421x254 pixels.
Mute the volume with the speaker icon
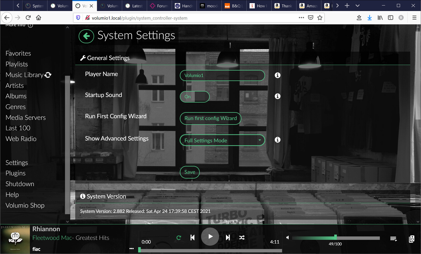coord(288,237)
